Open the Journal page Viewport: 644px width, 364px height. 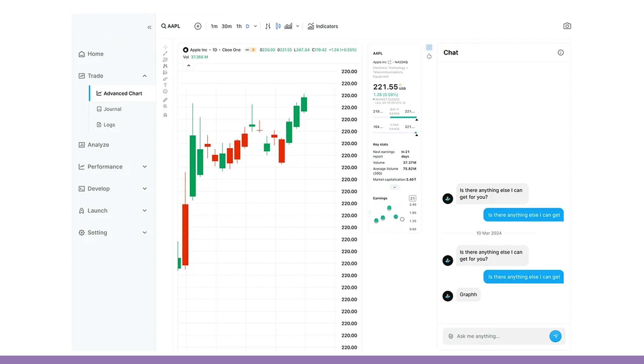tap(112, 109)
